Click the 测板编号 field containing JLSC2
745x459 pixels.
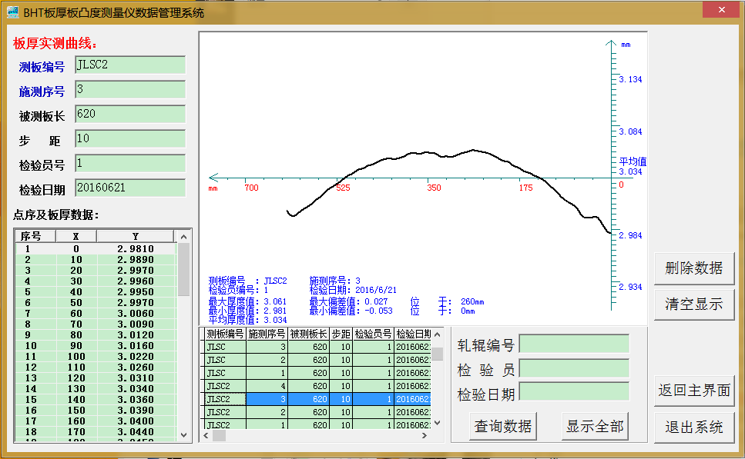tap(130, 65)
